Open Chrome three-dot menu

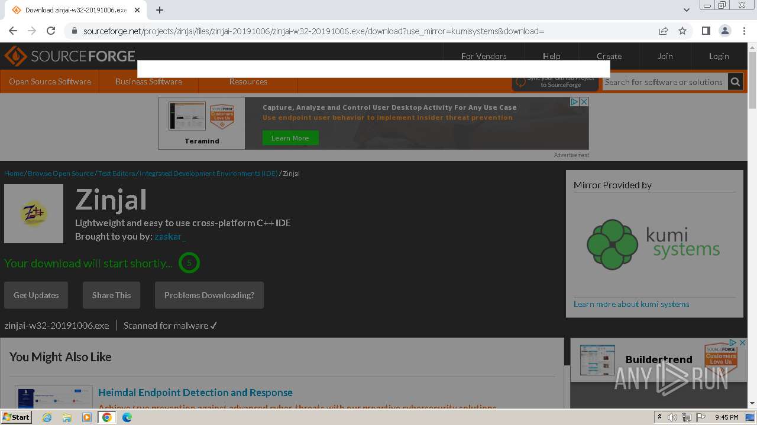(744, 31)
